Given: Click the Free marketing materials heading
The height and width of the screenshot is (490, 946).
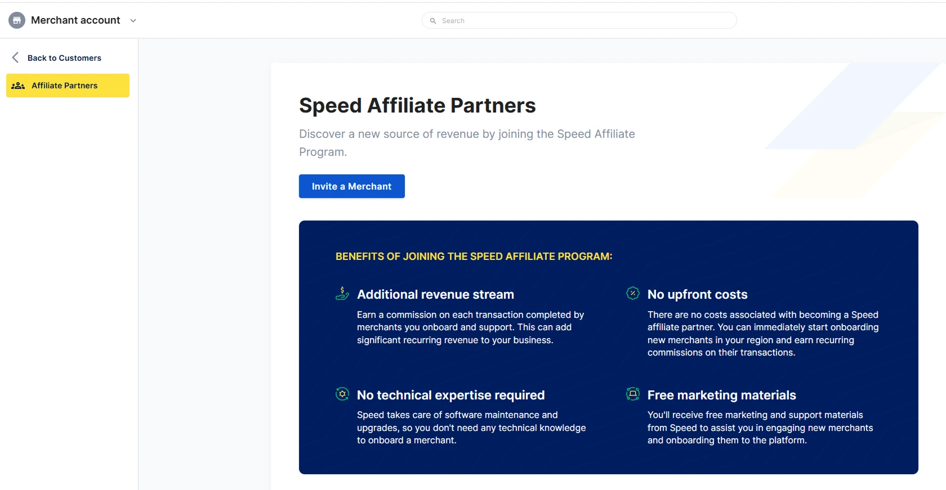Looking at the screenshot, I should coord(721,395).
